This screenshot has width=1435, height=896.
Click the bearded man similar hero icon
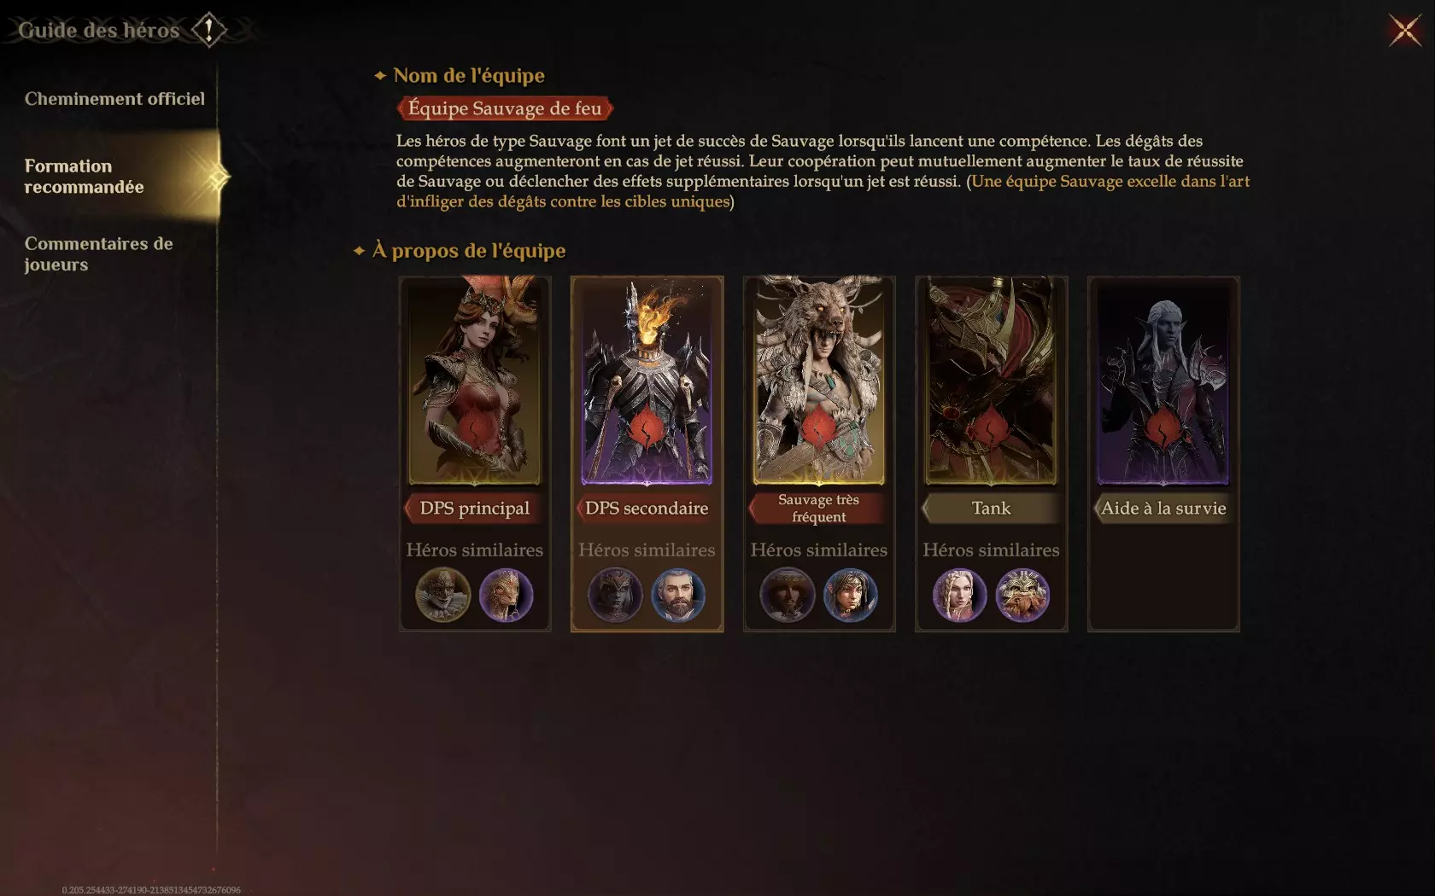679,595
